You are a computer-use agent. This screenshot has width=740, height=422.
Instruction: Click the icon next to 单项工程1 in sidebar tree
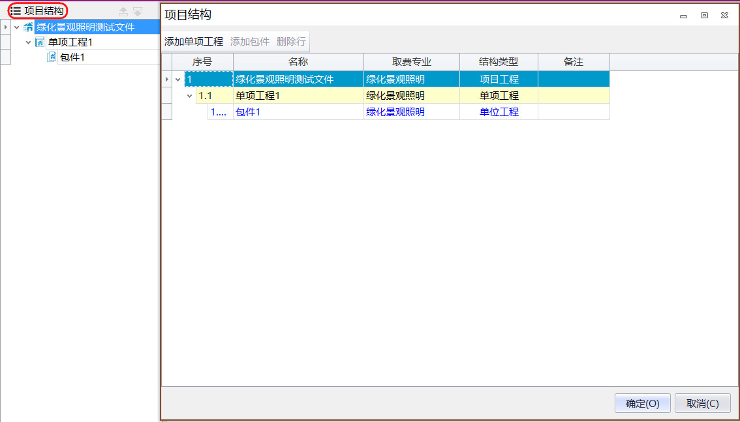click(39, 42)
